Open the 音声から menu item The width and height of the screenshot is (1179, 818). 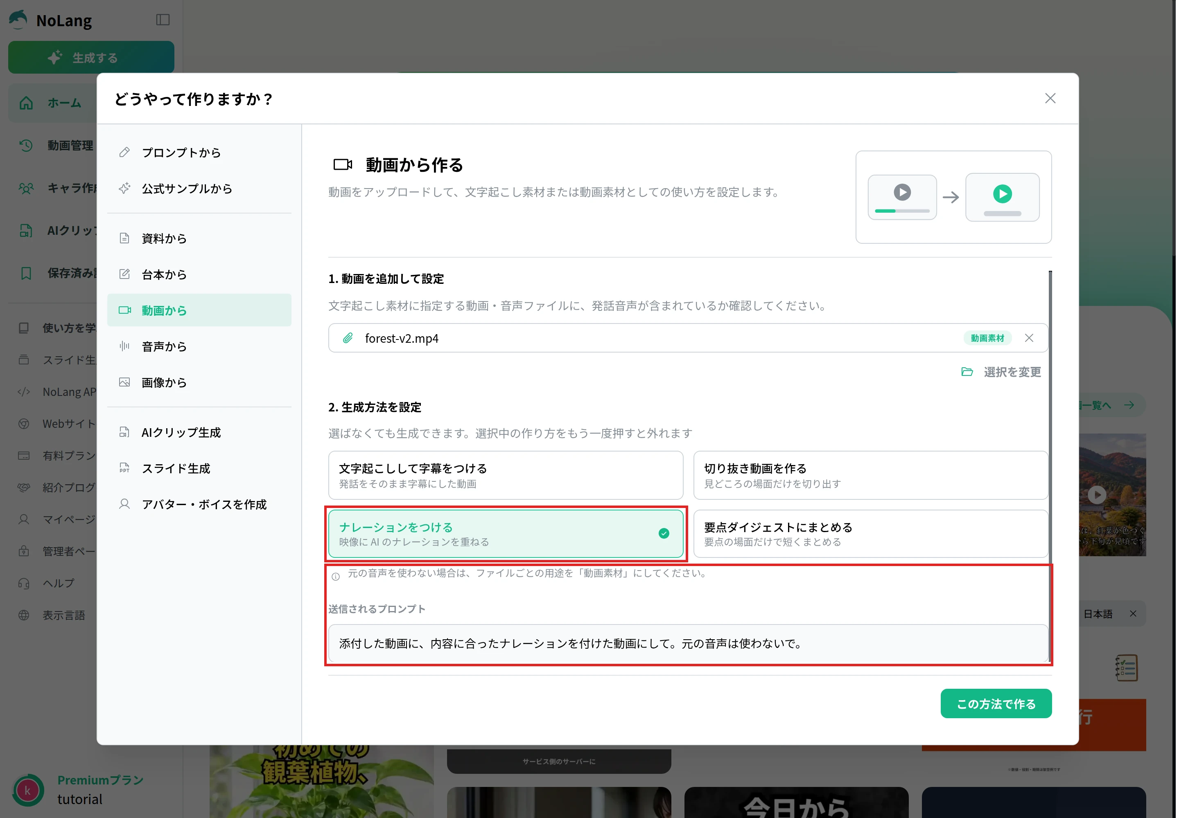pyautogui.click(x=199, y=346)
